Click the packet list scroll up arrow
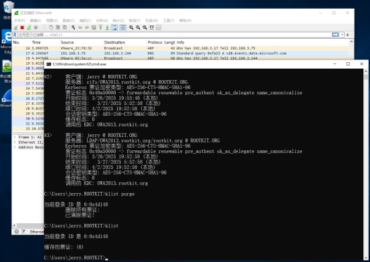The width and height of the screenshot is (370, 262). tap(351, 41)
